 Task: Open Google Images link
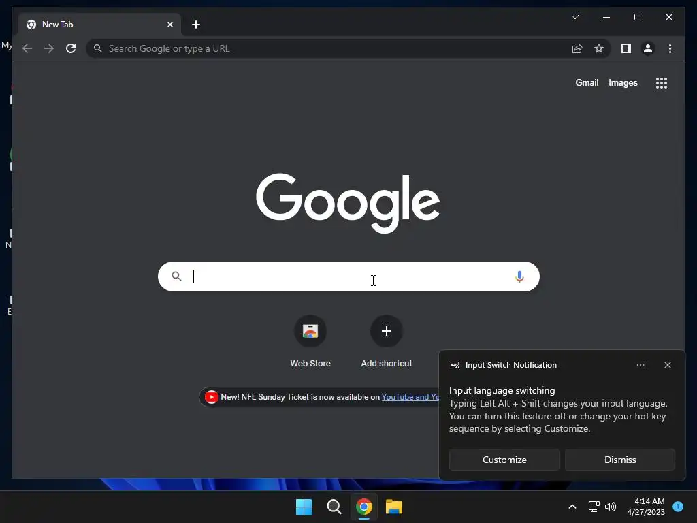pyautogui.click(x=623, y=82)
